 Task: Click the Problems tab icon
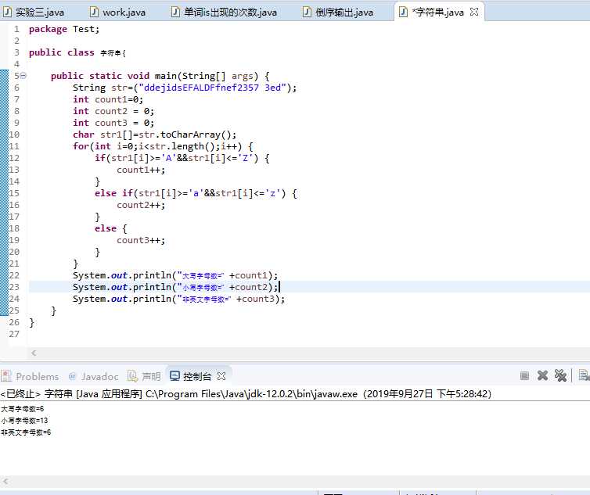point(6,376)
